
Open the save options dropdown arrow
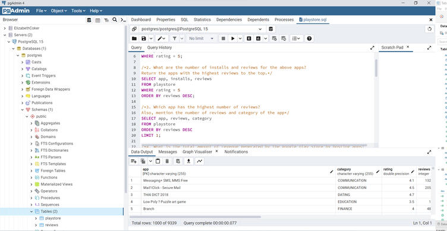pos(151,38)
